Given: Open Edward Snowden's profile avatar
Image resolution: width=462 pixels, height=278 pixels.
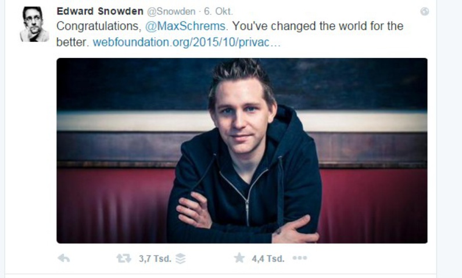Looking at the screenshot, I should pos(34,24).
